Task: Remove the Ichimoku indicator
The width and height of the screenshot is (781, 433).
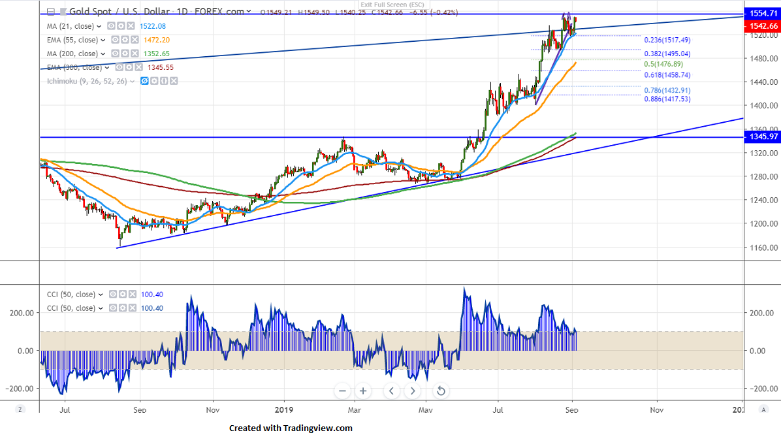Action: (x=173, y=81)
